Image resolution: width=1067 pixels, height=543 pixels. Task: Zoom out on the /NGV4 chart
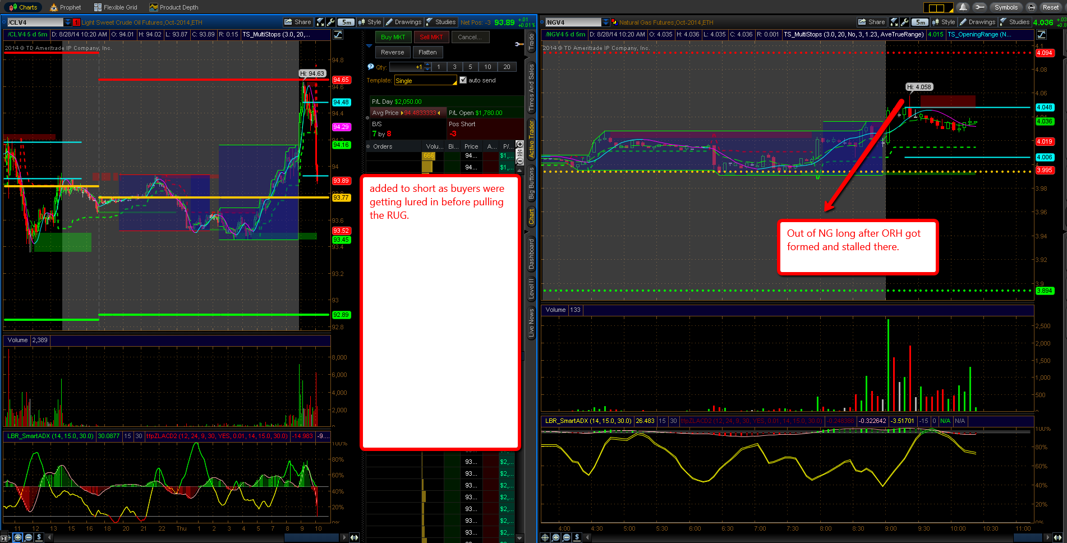(567, 537)
